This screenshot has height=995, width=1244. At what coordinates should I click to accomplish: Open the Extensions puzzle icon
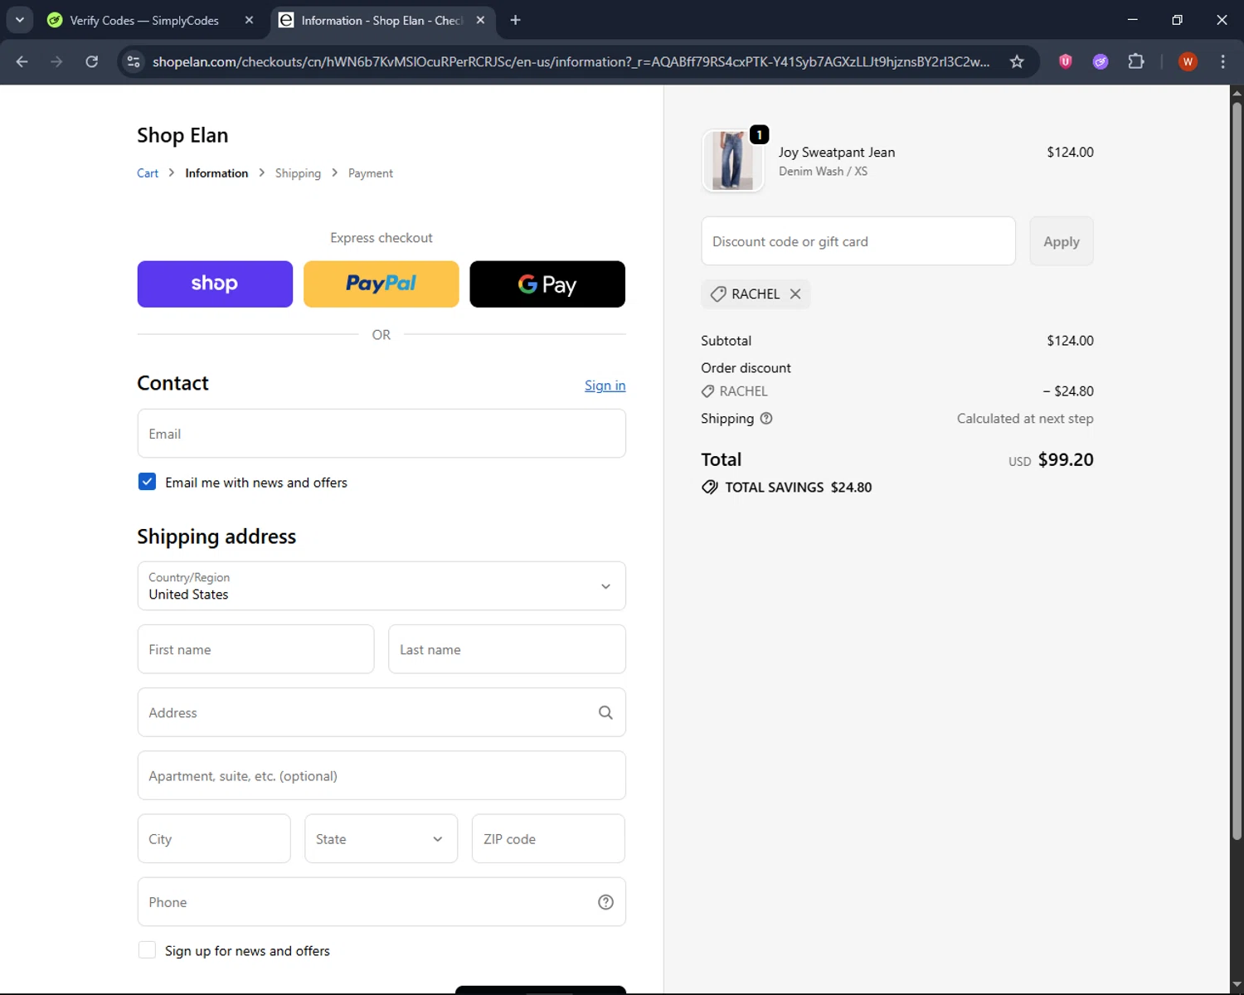point(1136,61)
